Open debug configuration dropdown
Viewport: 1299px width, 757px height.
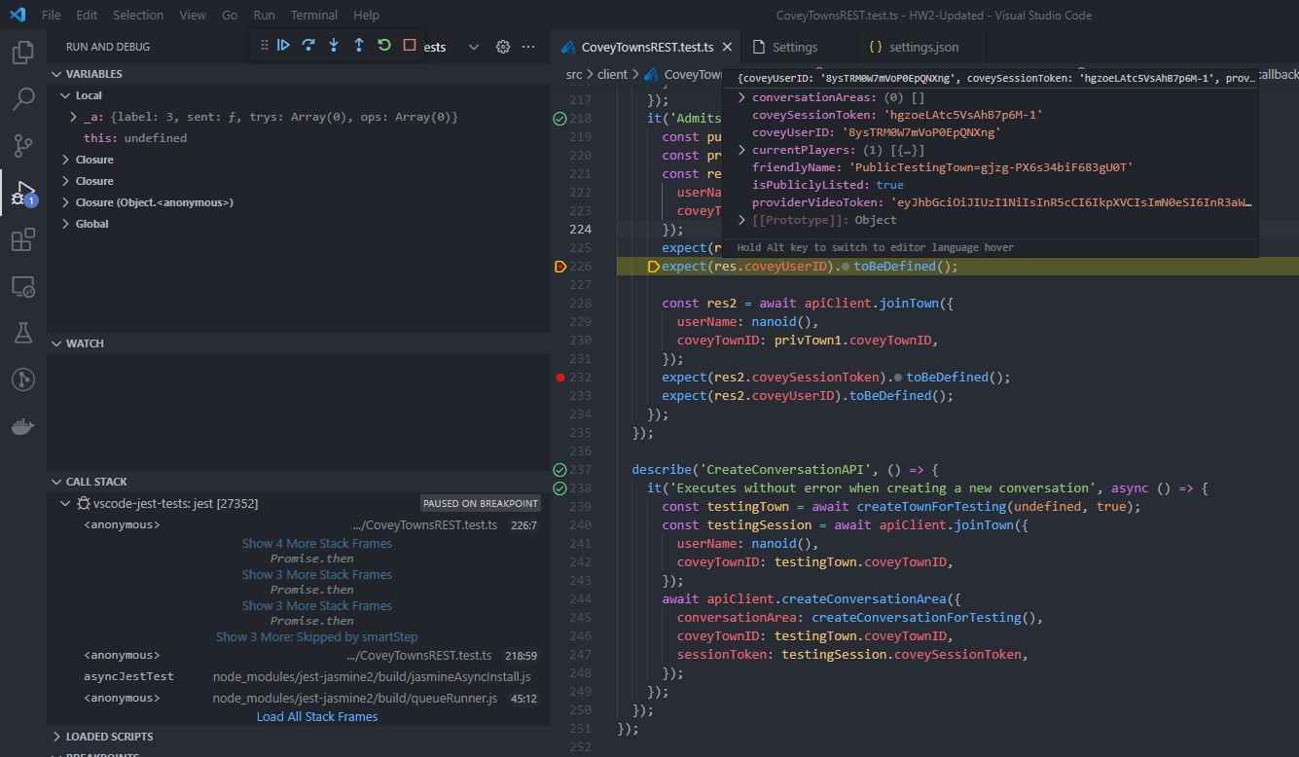click(474, 47)
